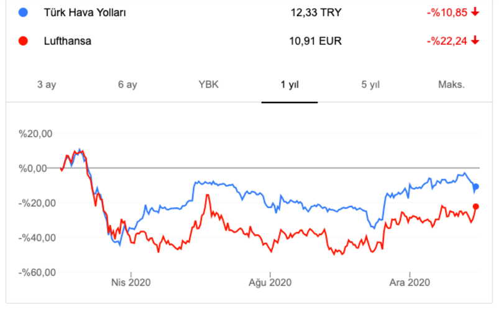Click the -%10,85 change percentage
This screenshot has height=309, width=499.
click(447, 12)
